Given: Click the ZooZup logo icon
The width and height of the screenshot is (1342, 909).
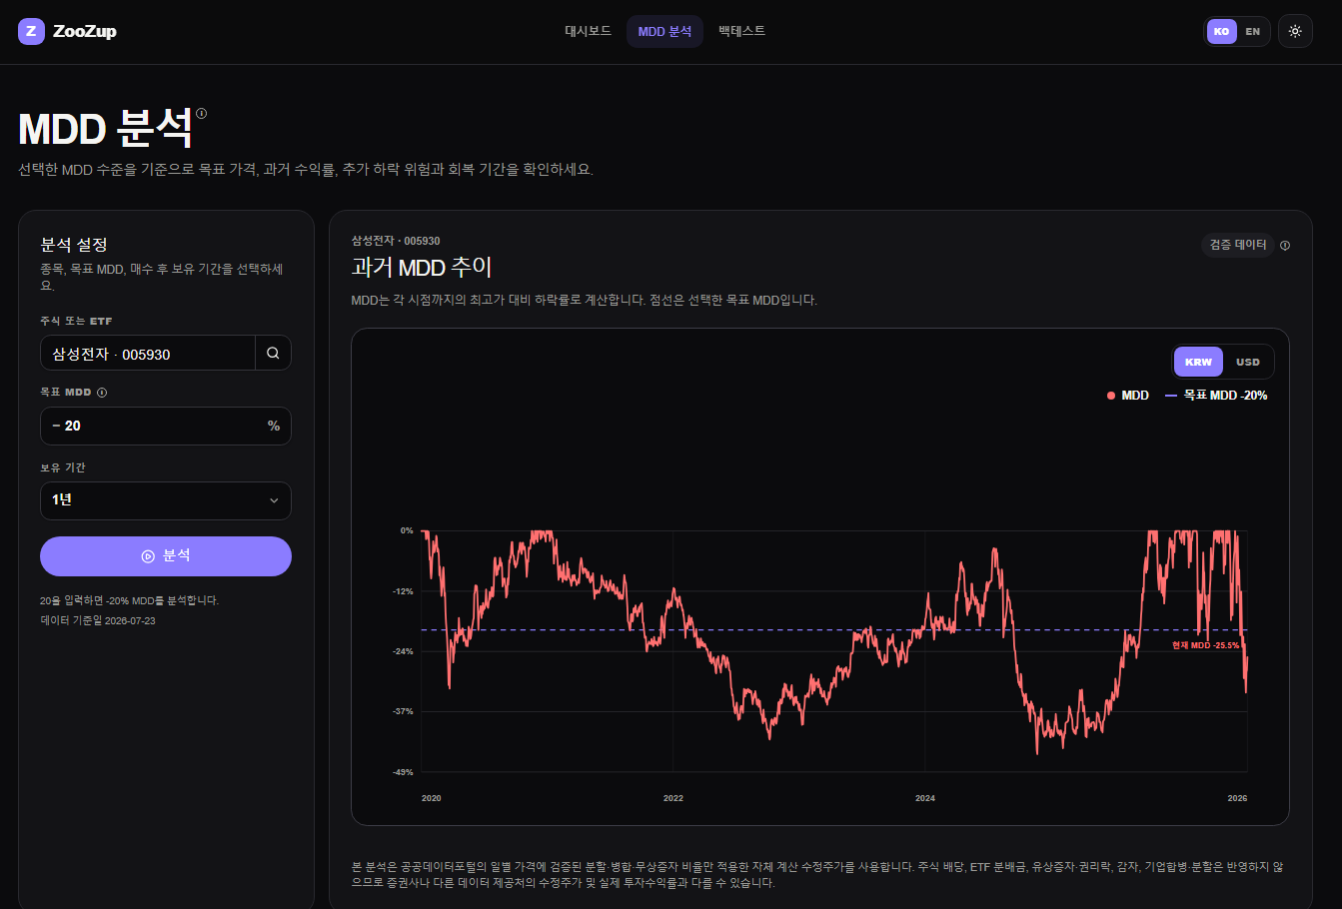Looking at the screenshot, I should pos(31,31).
